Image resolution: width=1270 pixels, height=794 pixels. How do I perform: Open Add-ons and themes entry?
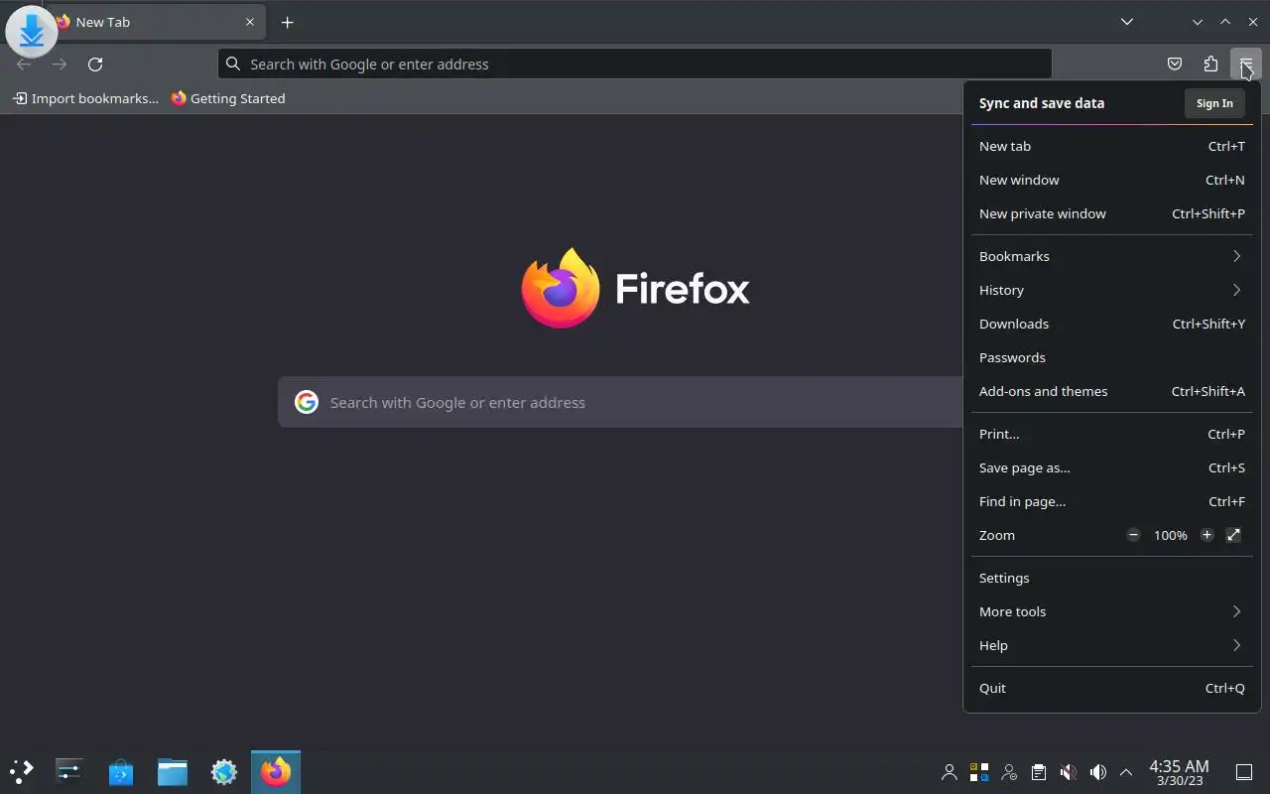pos(1111,391)
